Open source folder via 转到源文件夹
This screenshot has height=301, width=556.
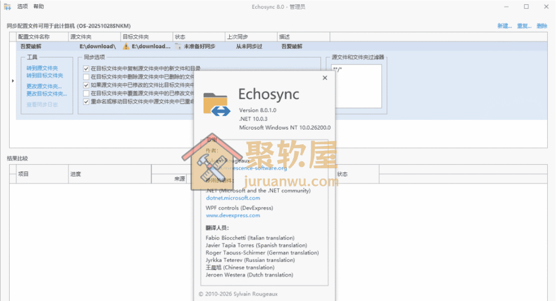pyautogui.click(x=42, y=68)
